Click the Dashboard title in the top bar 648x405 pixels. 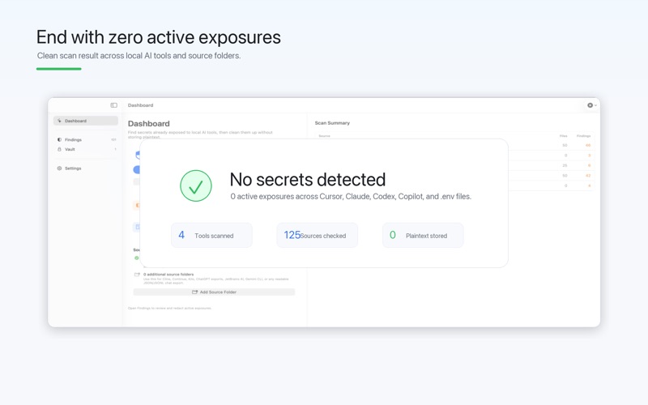140,105
